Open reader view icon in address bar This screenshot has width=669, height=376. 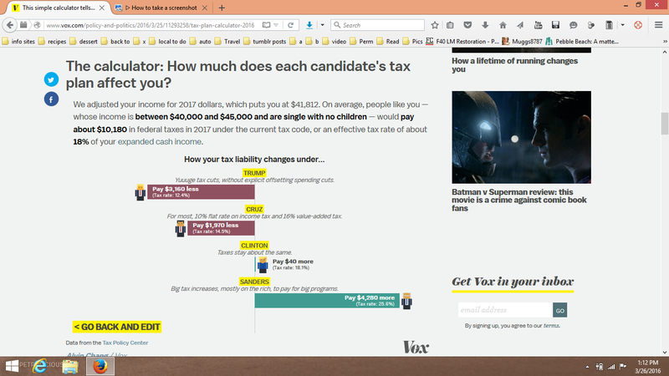point(266,25)
